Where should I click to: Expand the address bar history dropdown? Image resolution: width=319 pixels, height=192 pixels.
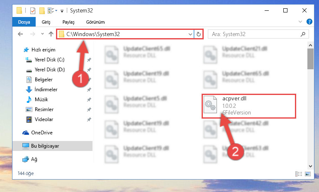[190, 34]
